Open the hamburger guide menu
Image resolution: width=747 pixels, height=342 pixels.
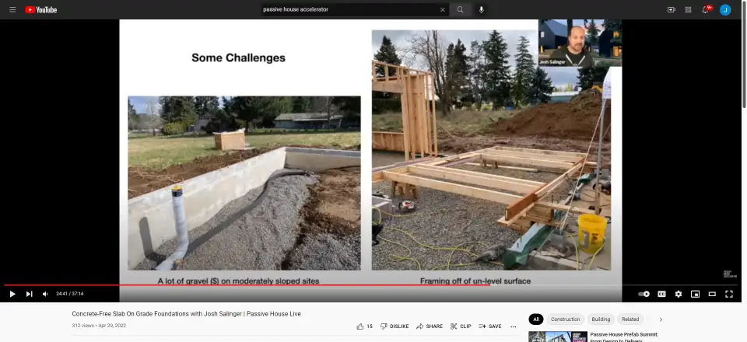coord(12,9)
